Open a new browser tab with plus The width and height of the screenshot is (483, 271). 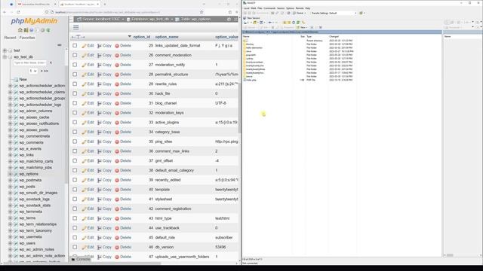[105, 5]
